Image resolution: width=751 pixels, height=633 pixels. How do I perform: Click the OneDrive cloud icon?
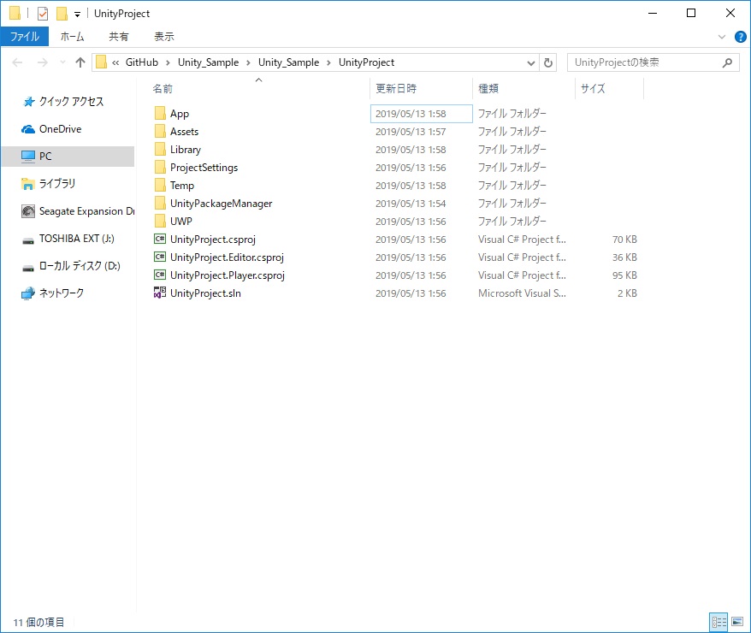(28, 129)
